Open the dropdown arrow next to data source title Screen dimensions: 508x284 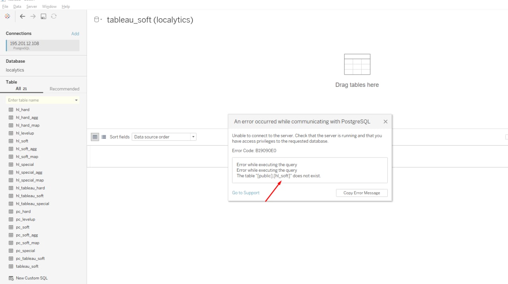(x=102, y=19)
